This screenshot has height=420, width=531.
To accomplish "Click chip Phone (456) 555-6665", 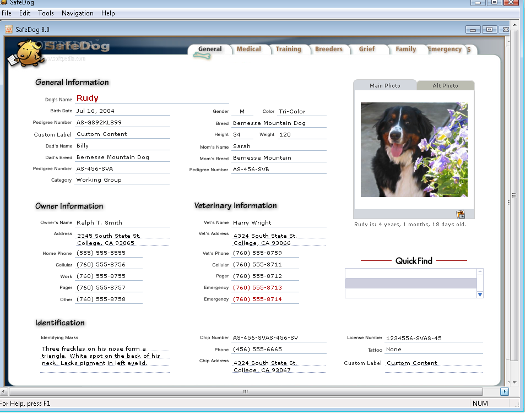I will pos(279,350).
